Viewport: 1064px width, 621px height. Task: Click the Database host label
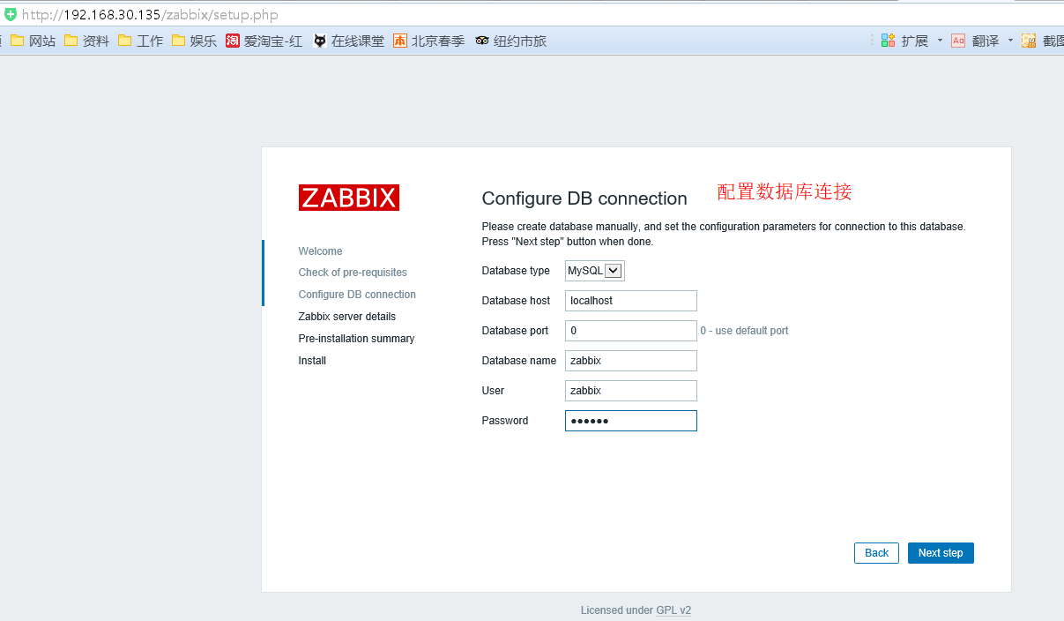[x=516, y=301]
